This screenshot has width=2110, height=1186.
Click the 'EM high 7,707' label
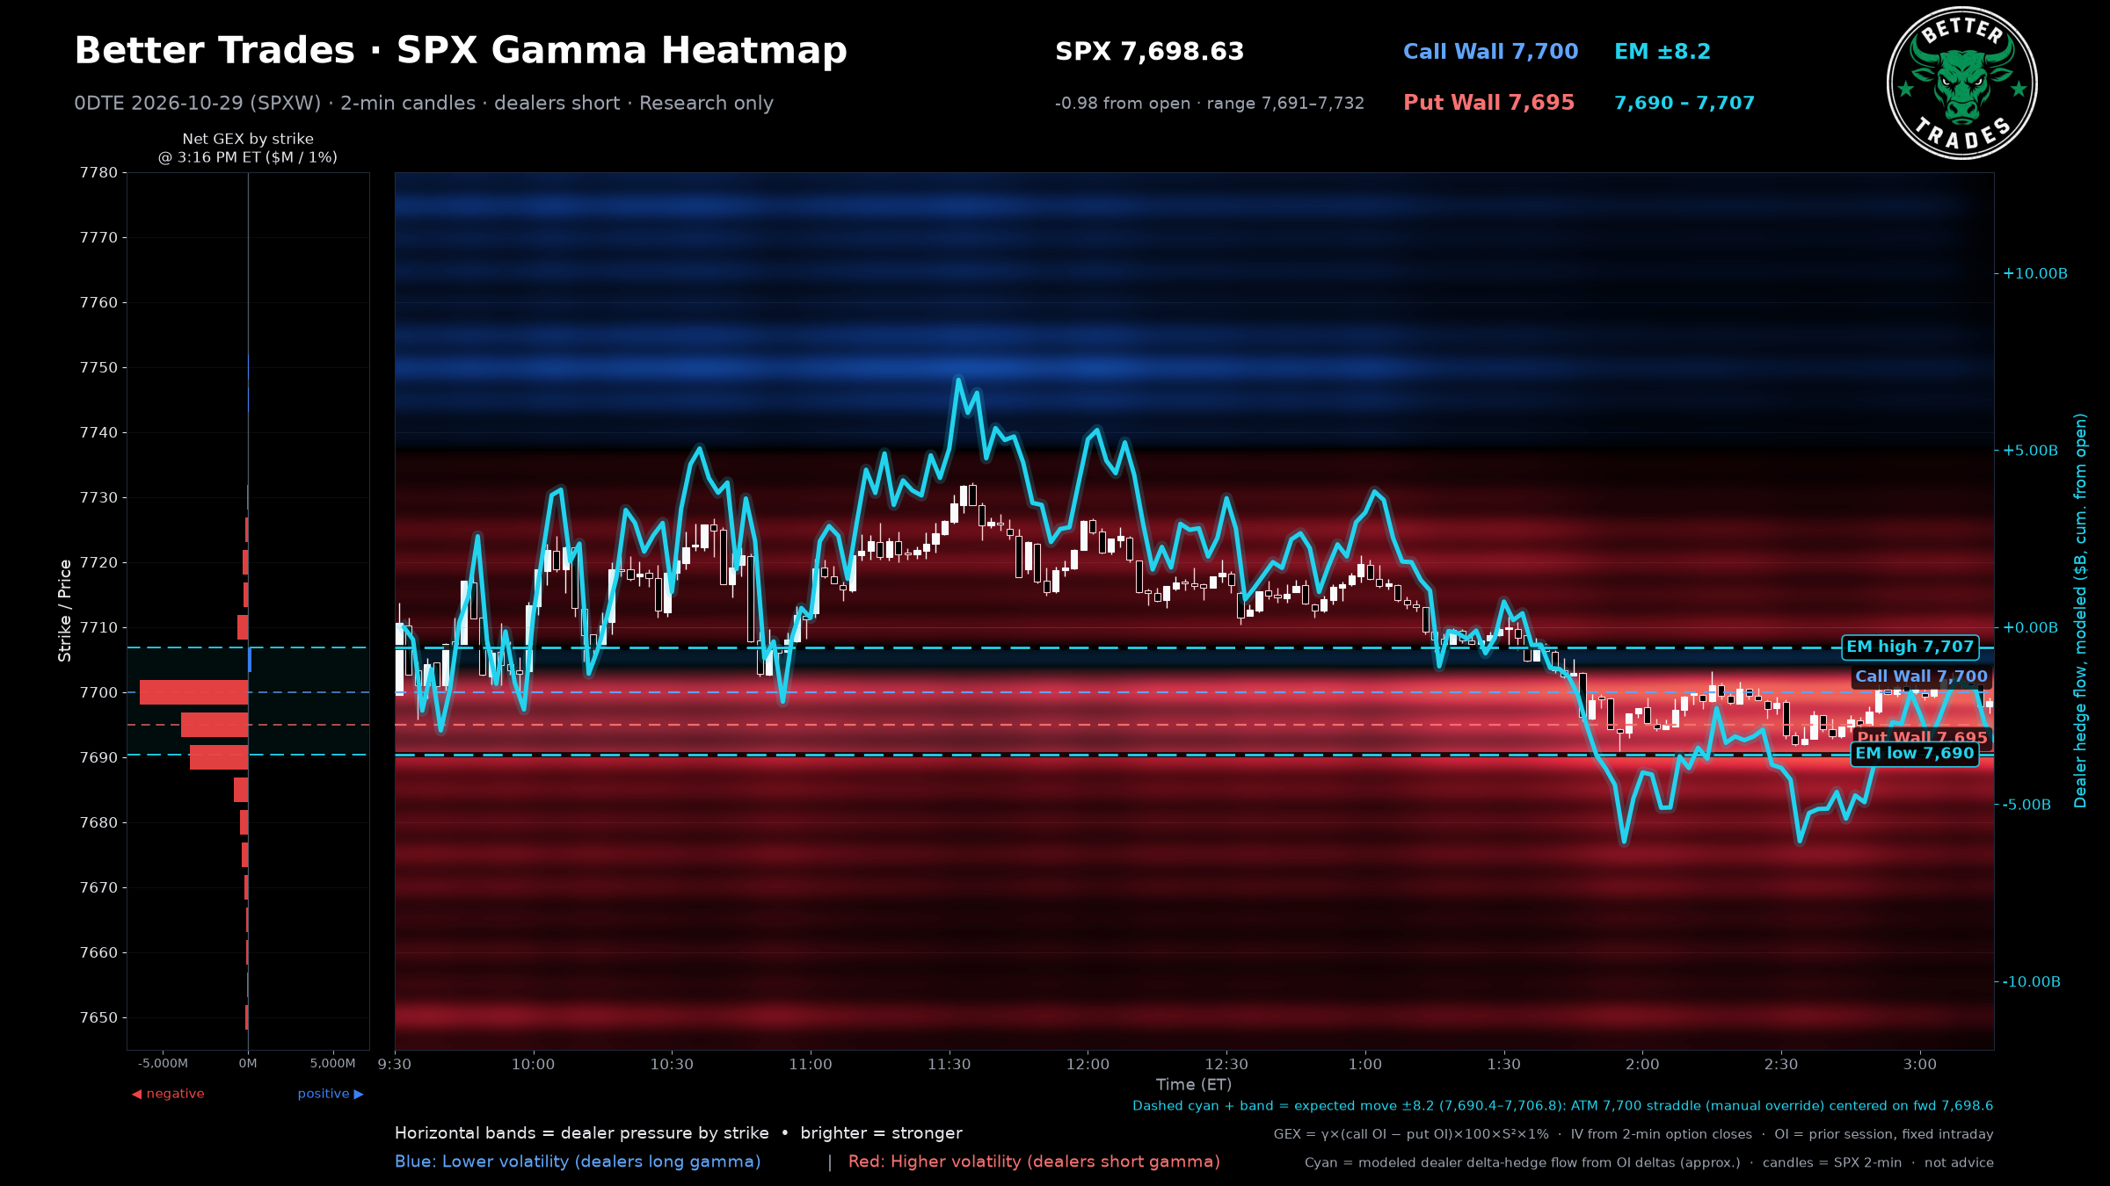[1910, 647]
